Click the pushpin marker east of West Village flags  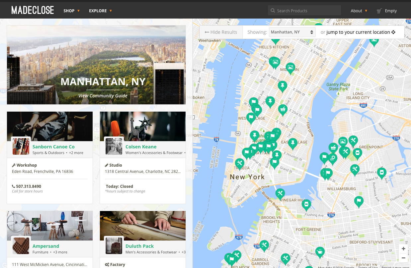pos(270,102)
